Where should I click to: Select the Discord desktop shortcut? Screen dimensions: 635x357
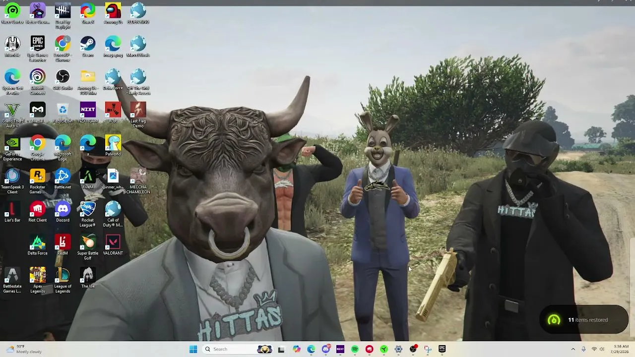pos(63,212)
